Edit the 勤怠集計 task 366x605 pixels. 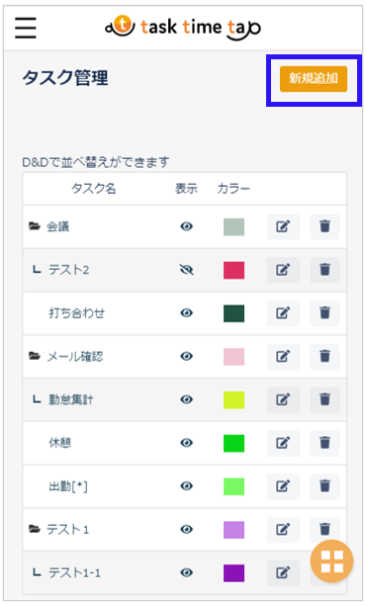pyautogui.click(x=283, y=399)
